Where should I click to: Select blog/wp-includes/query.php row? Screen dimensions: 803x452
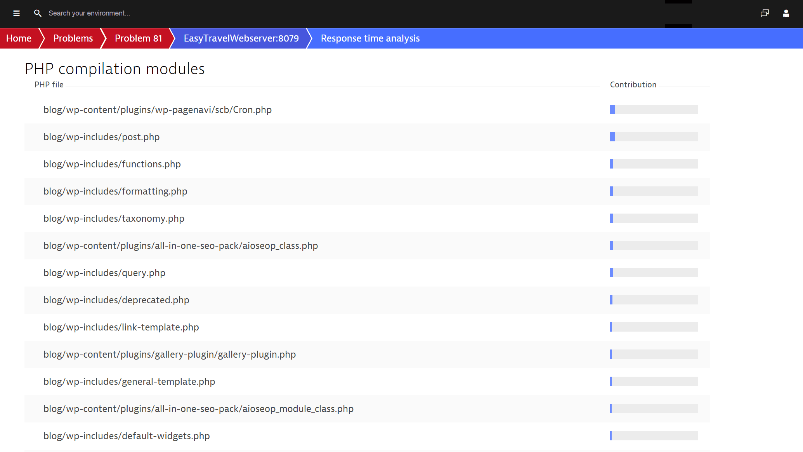click(x=367, y=273)
